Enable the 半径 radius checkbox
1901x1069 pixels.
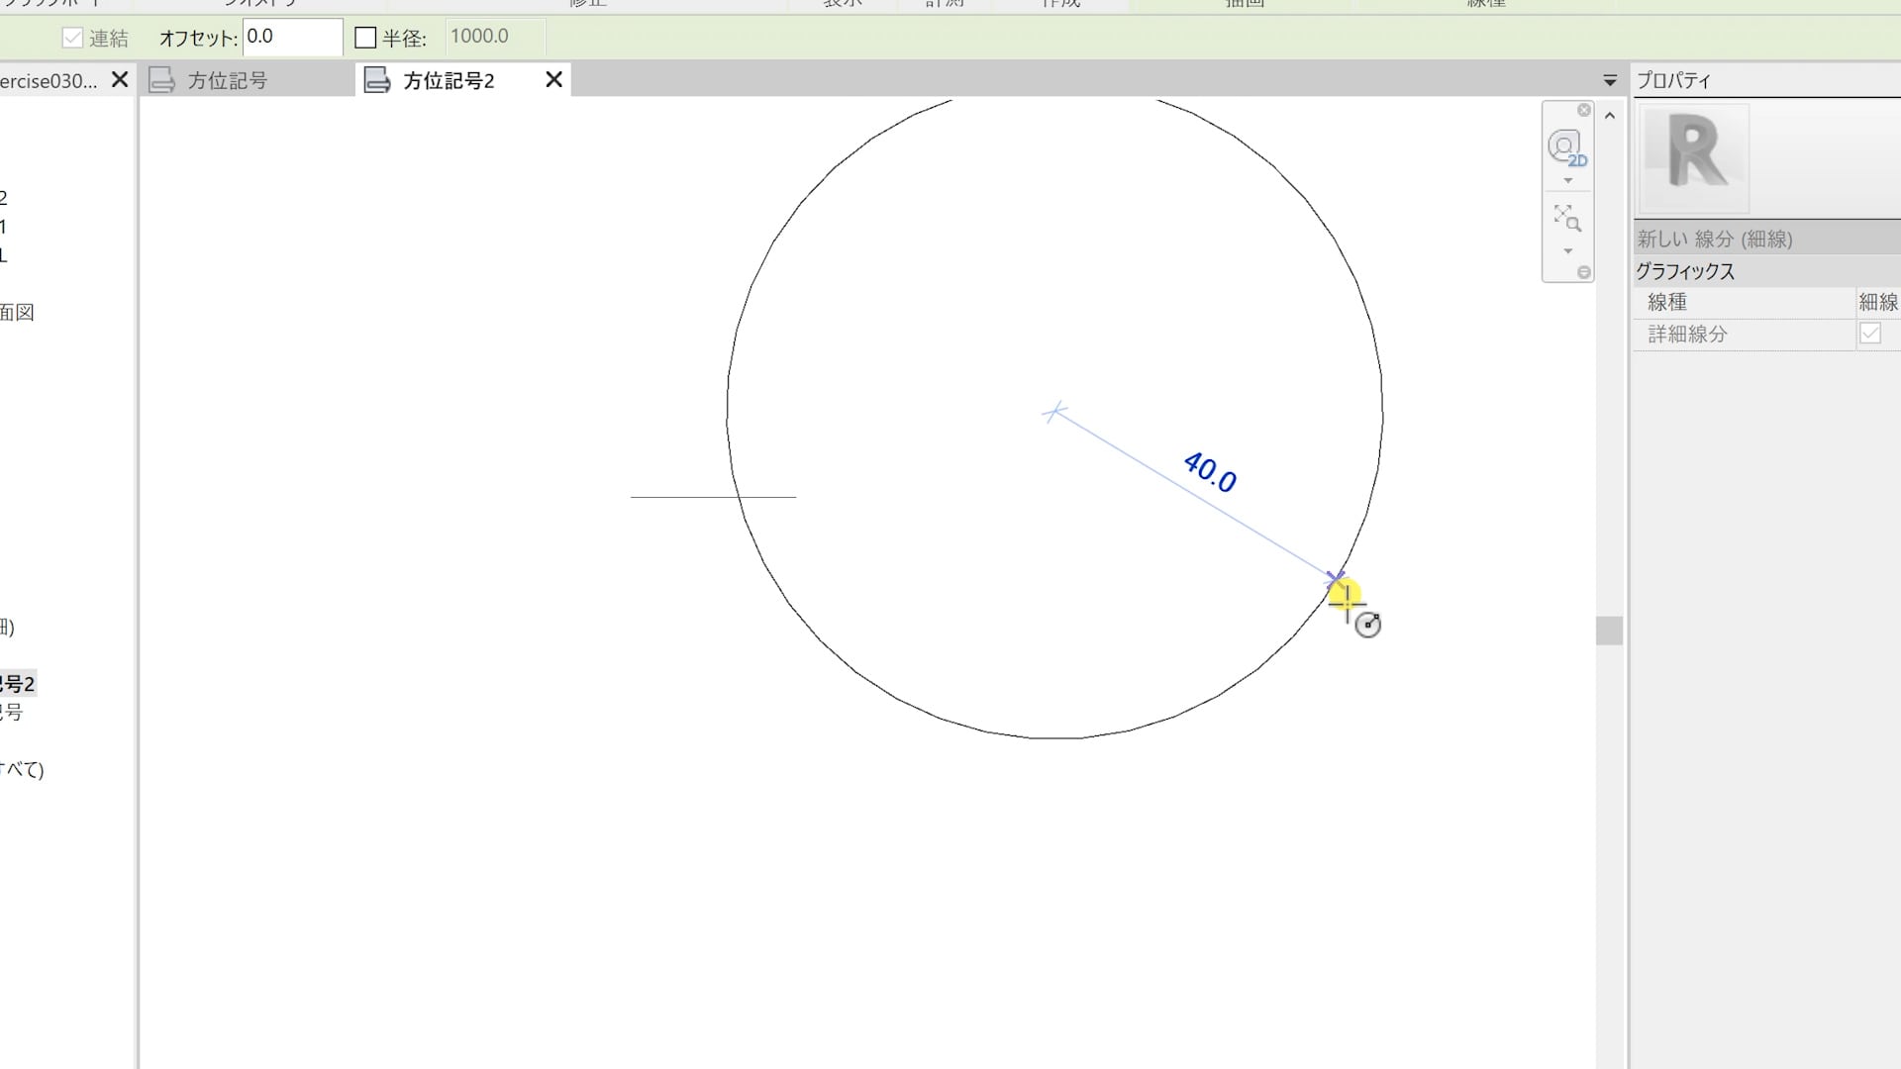[365, 38]
